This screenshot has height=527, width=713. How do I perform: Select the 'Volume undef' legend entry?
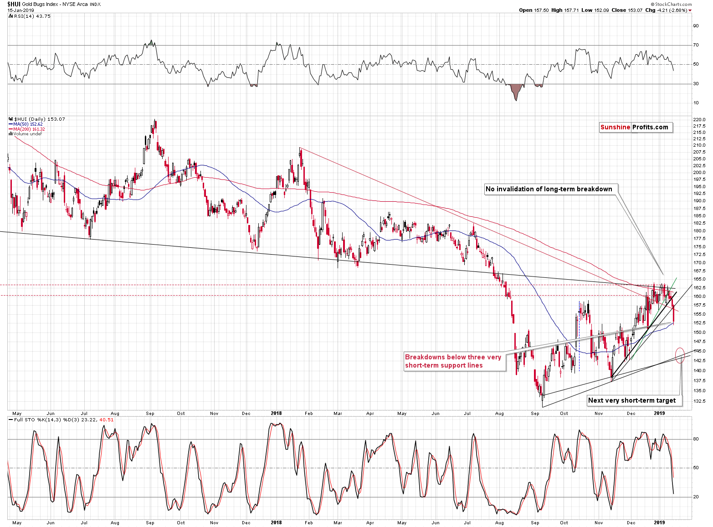(x=28, y=134)
